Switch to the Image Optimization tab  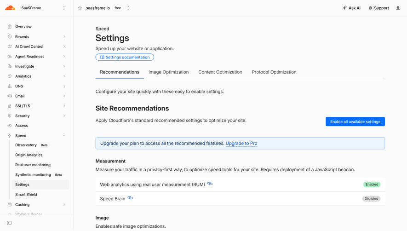tap(168, 72)
